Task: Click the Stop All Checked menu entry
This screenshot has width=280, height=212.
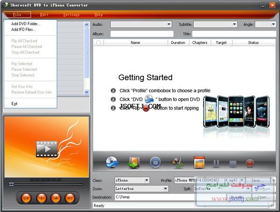Action: [x=25, y=52]
